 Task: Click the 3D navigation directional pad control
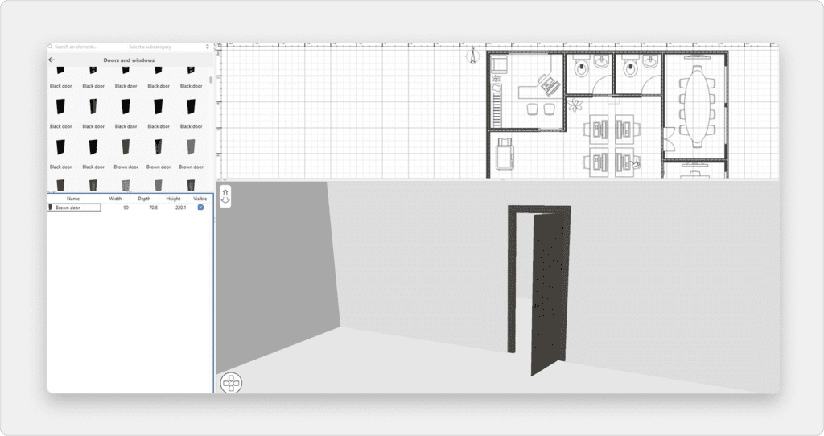click(231, 382)
